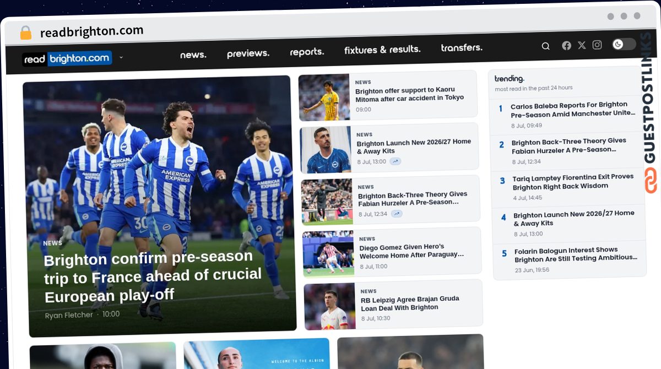Viewport: 661px width, 369px height.
Task: Click the trending. section heading
Action: tap(509, 79)
